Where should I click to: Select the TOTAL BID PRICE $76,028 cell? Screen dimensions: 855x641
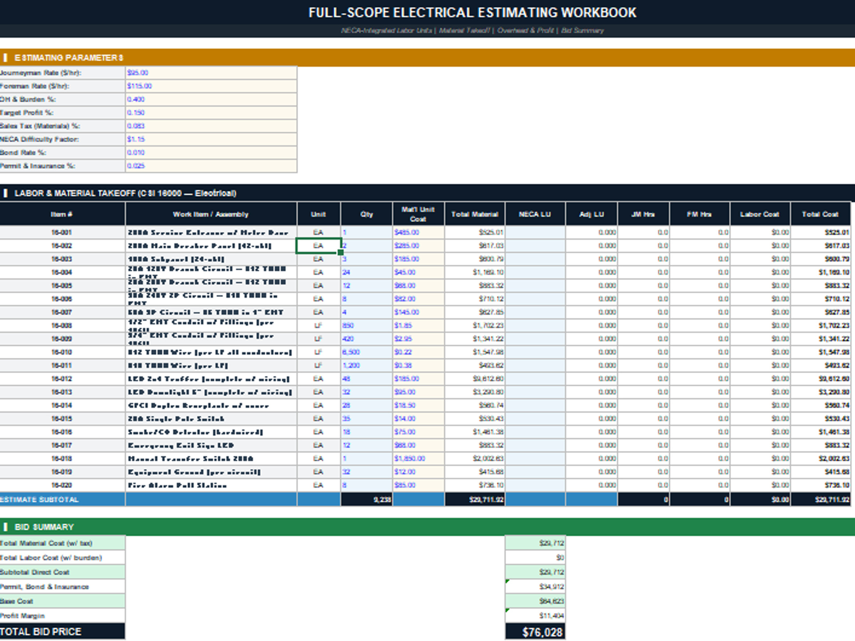pyautogui.click(x=535, y=632)
